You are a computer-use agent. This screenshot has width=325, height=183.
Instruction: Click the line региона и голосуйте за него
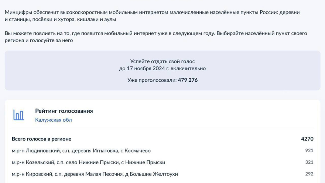(x=39, y=40)
